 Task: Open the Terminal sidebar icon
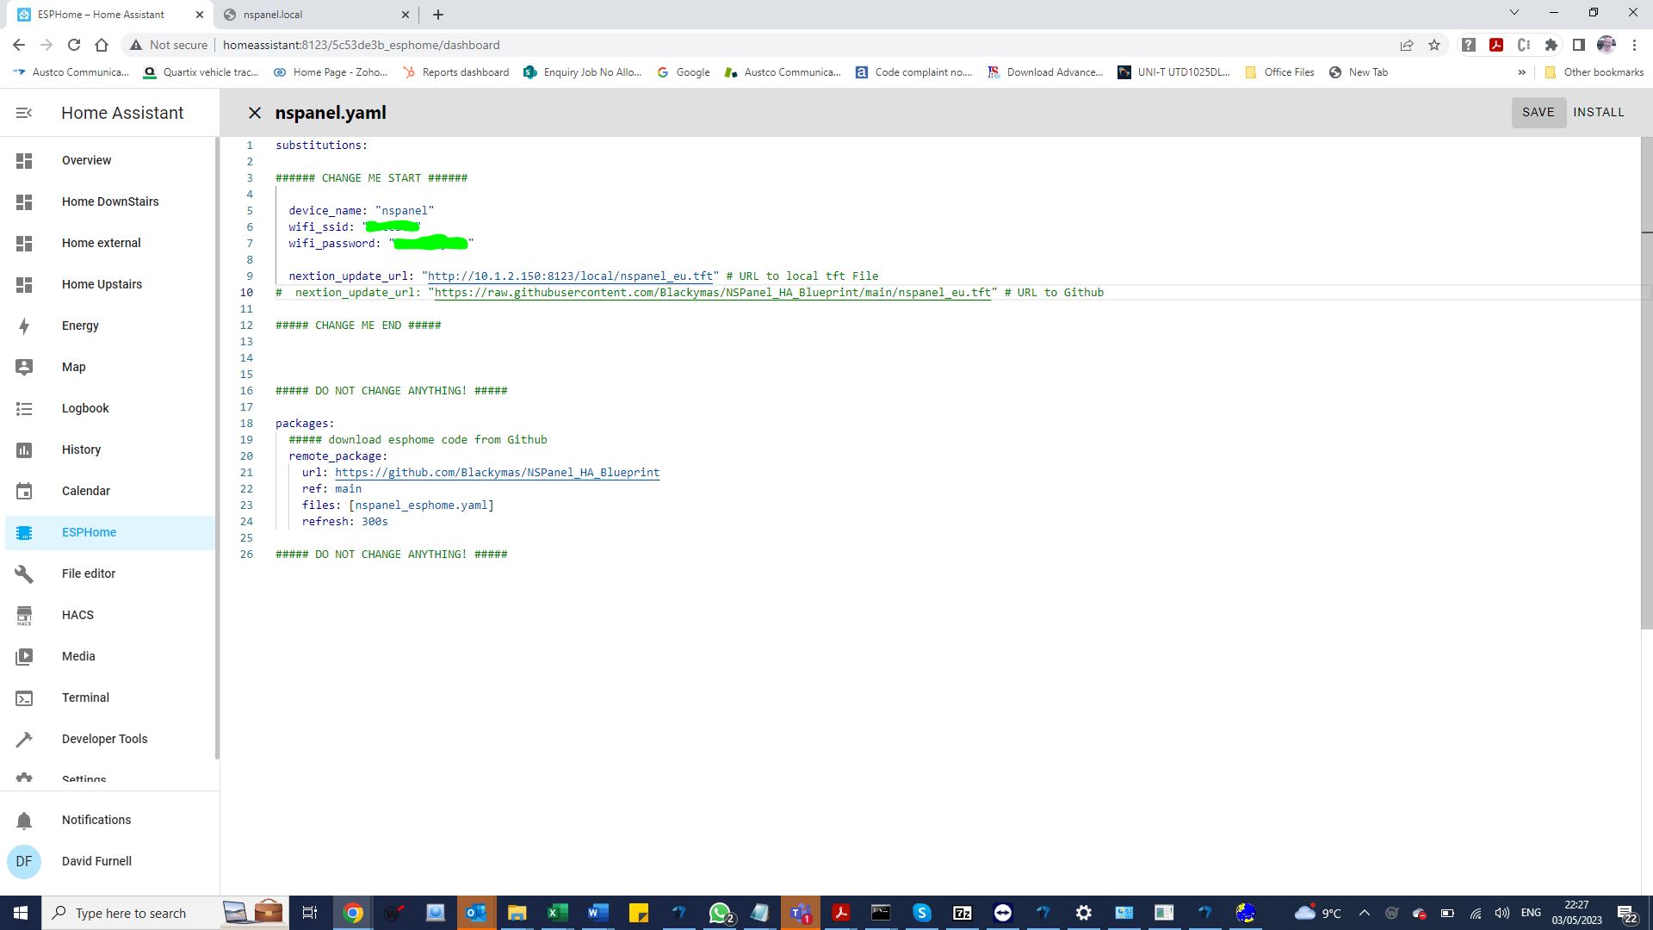(x=24, y=697)
